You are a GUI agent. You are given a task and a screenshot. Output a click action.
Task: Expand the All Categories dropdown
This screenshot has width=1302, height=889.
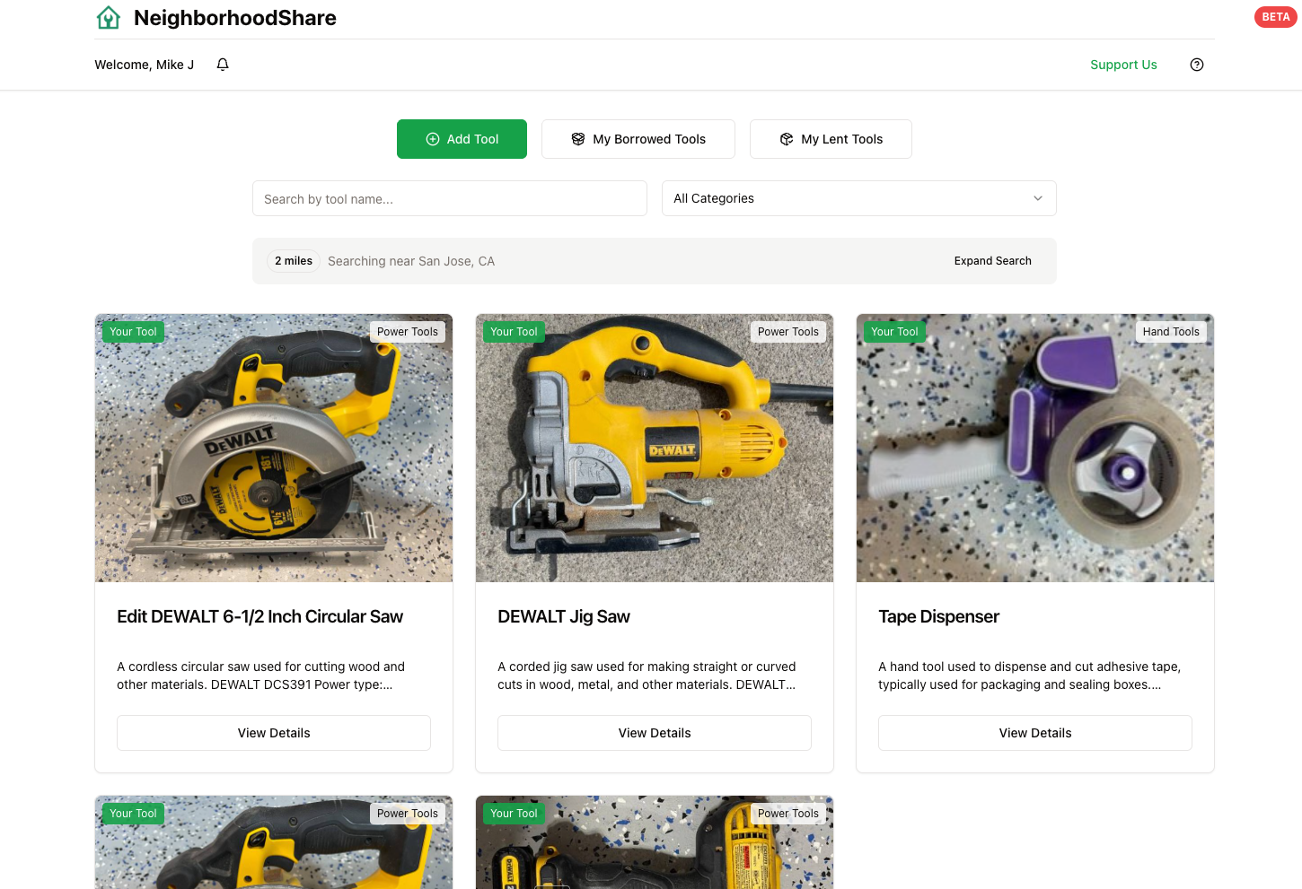(859, 198)
